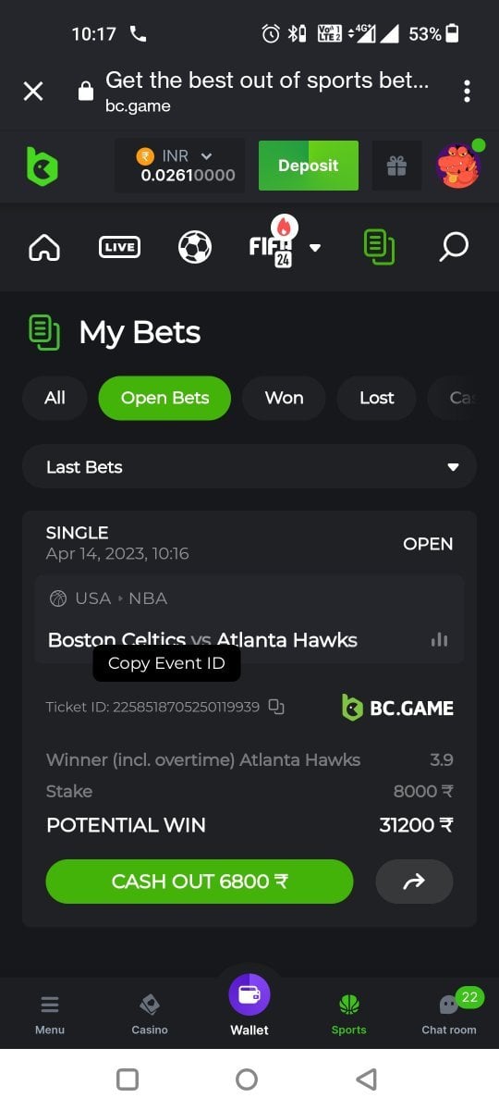Image resolution: width=499 pixels, height=1110 pixels.
Task: Expand the FIFA 24 dropdown arrow
Action: (x=315, y=248)
